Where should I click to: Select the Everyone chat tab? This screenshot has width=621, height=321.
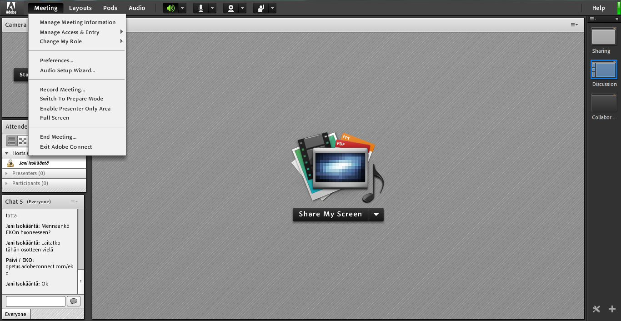[x=16, y=314]
